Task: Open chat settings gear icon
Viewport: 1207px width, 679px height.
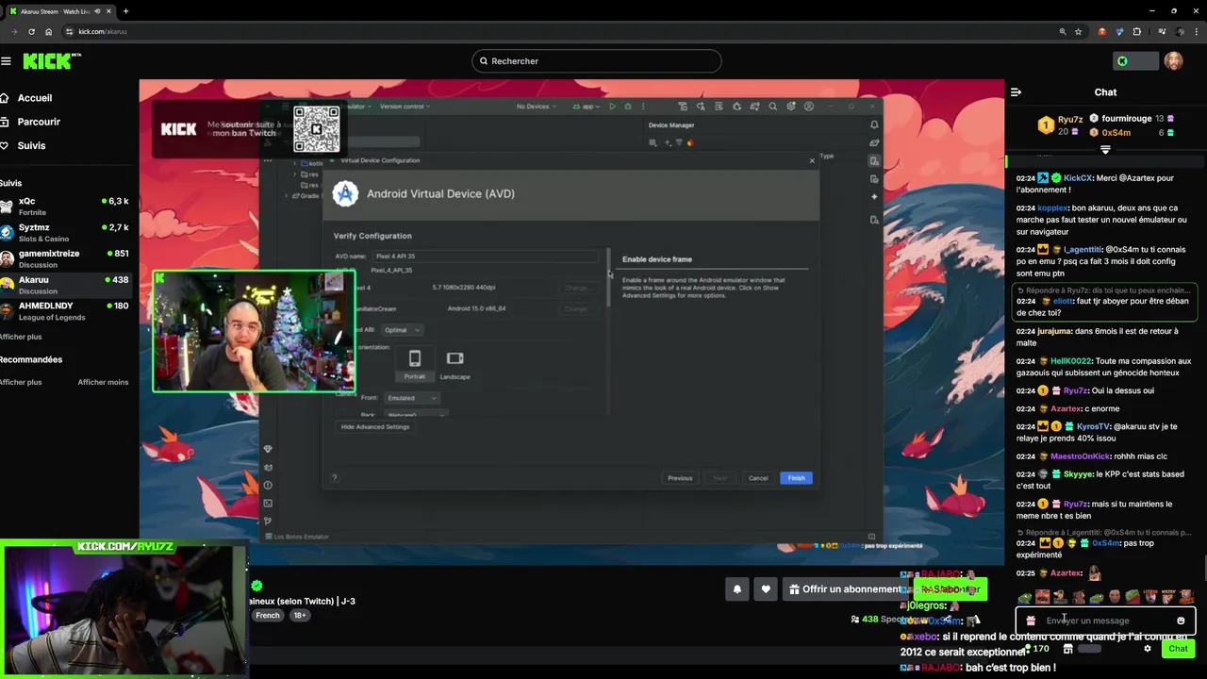Action: point(1148,649)
